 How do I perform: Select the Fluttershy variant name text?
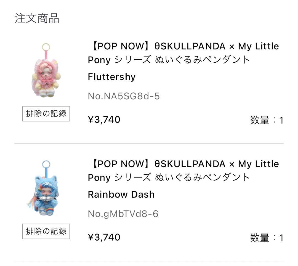coord(111,77)
